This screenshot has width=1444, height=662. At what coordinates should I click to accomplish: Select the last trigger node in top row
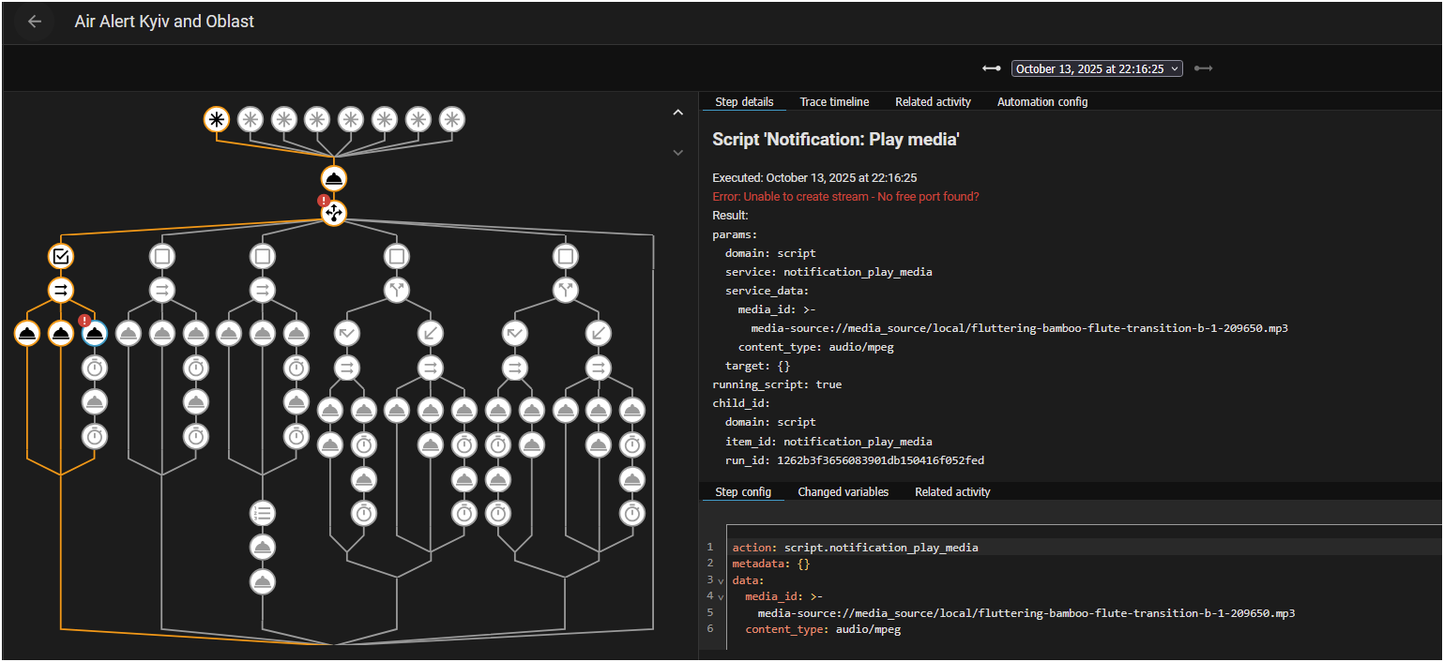pyautogui.click(x=452, y=119)
